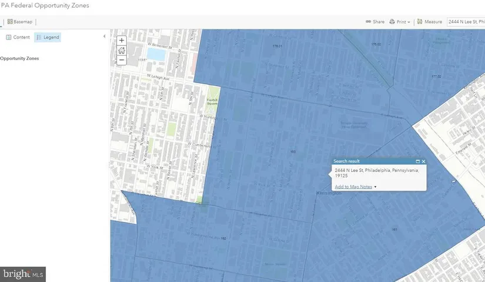Return to default map extent (home)
This screenshot has width=485, height=282.
coord(122,50)
